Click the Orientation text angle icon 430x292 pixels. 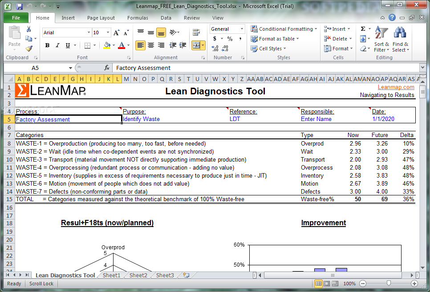click(173, 32)
